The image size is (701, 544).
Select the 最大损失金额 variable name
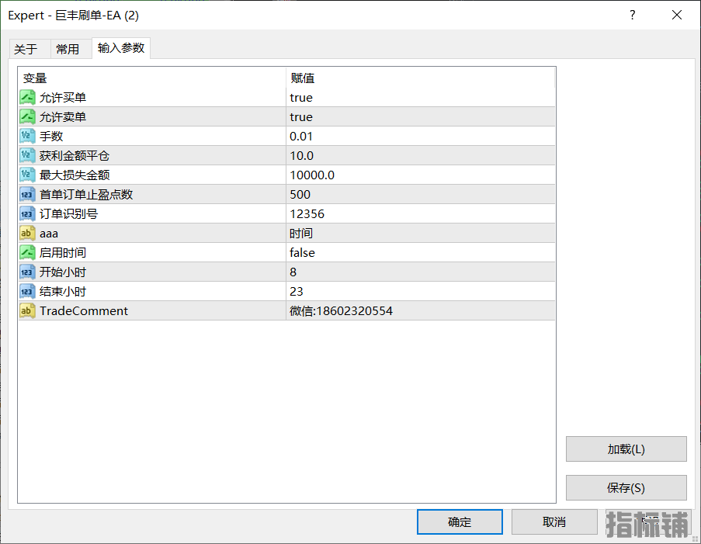(x=75, y=175)
